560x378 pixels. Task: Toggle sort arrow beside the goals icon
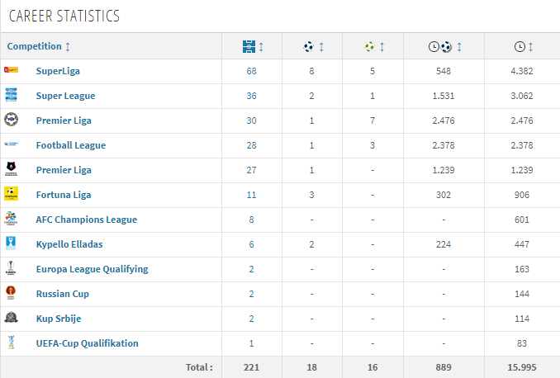321,47
